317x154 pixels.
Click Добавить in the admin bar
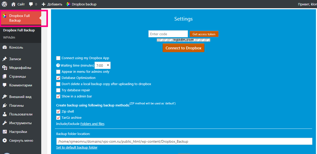tap(54, 4)
